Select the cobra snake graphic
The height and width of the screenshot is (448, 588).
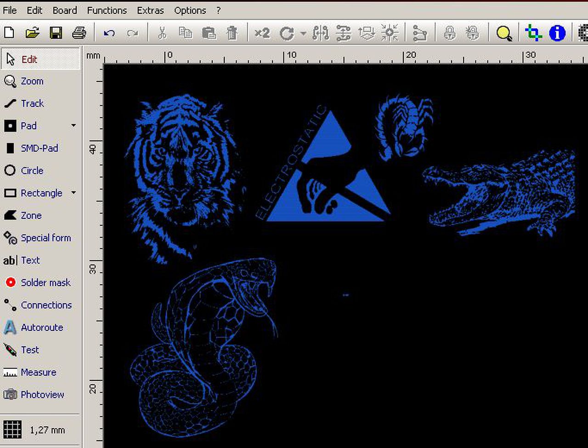tap(204, 348)
